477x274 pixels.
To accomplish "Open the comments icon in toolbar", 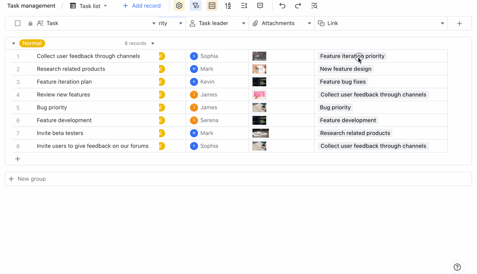I will pyautogui.click(x=260, y=6).
